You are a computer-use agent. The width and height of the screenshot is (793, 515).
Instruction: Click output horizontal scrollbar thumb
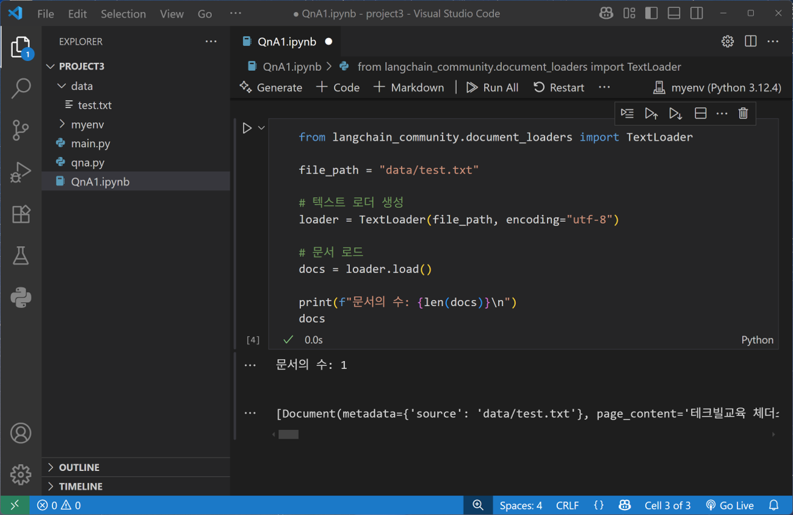[x=289, y=434]
